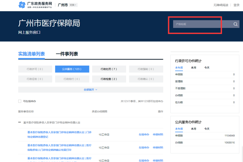Open the 切换 city switcher dropdown
Image resolution: width=243 pixels, height=162 pixels.
(x=73, y=5)
